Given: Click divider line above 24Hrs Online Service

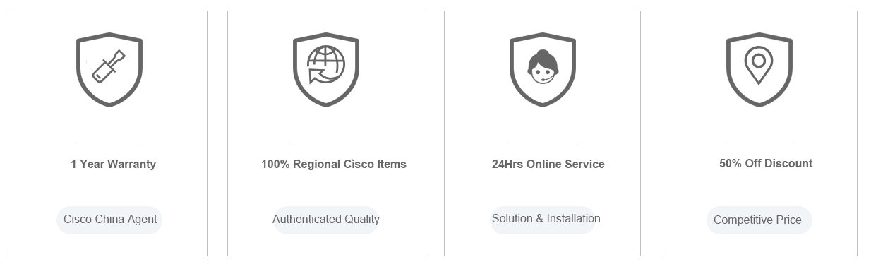Looking at the screenshot, I should click(543, 143).
